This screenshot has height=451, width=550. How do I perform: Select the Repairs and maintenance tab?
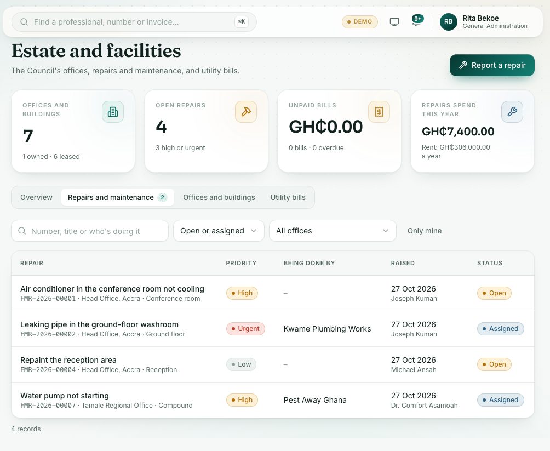tap(118, 197)
